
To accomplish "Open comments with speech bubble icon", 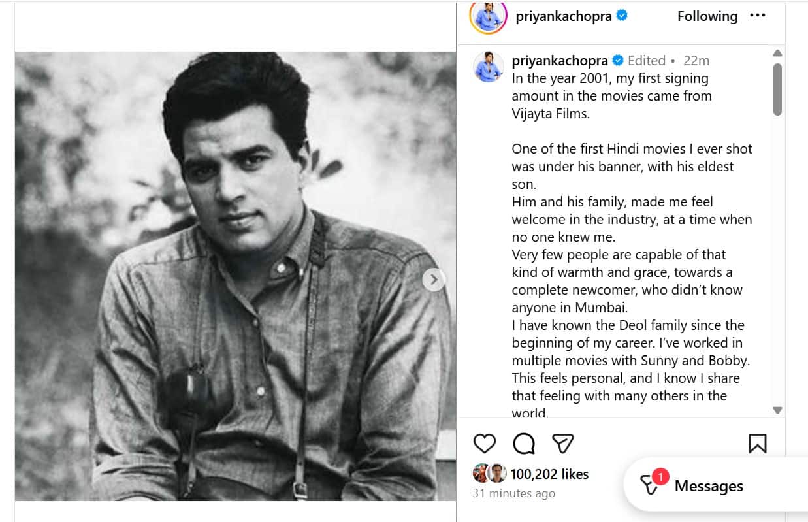I will [x=524, y=444].
